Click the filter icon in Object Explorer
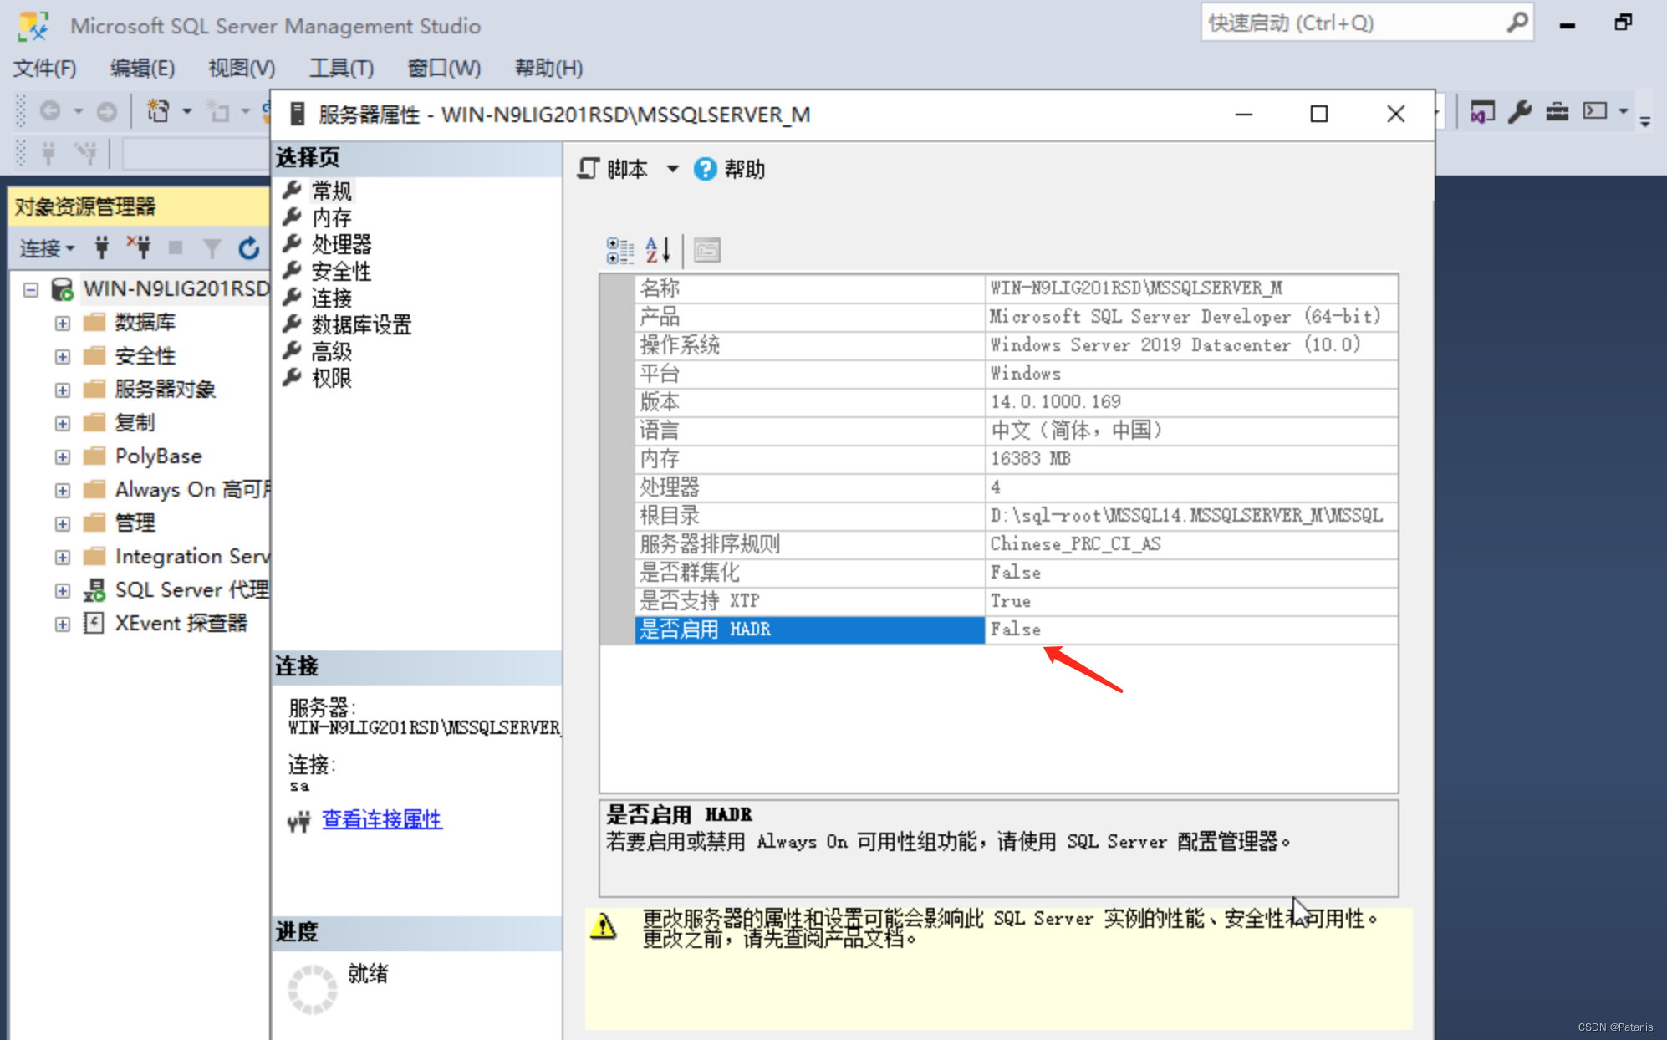This screenshot has height=1040, width=1667. tap(212, 248)
